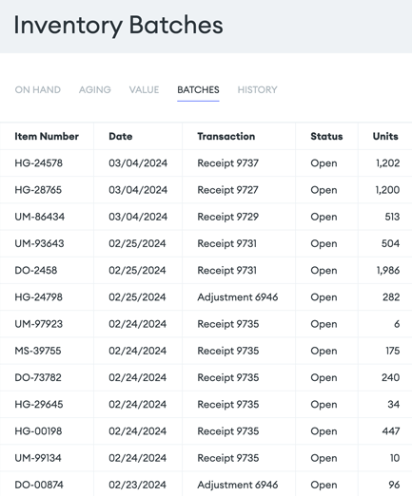Select item number MS-39755
Viewport: 412px width, 496px height.
click(38, 351)
